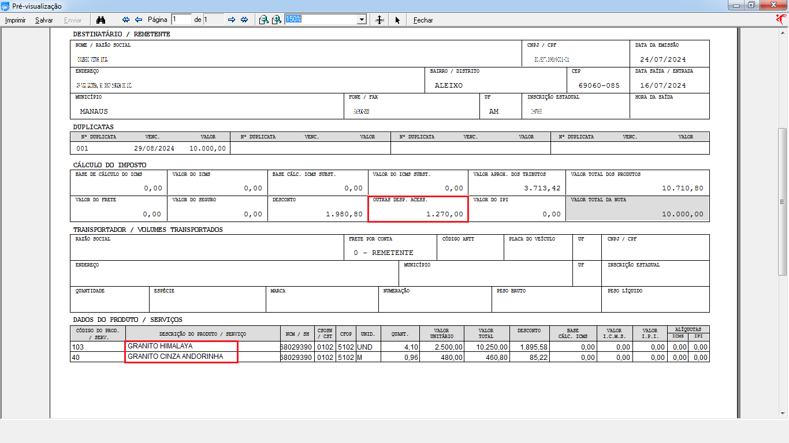
Task: Zoom out with the magnifier minus icon
Action: tap(263, 20)
